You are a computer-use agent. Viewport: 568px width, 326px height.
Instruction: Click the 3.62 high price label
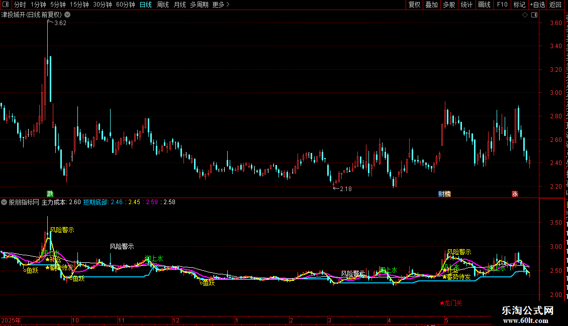[x=60, y=23]
